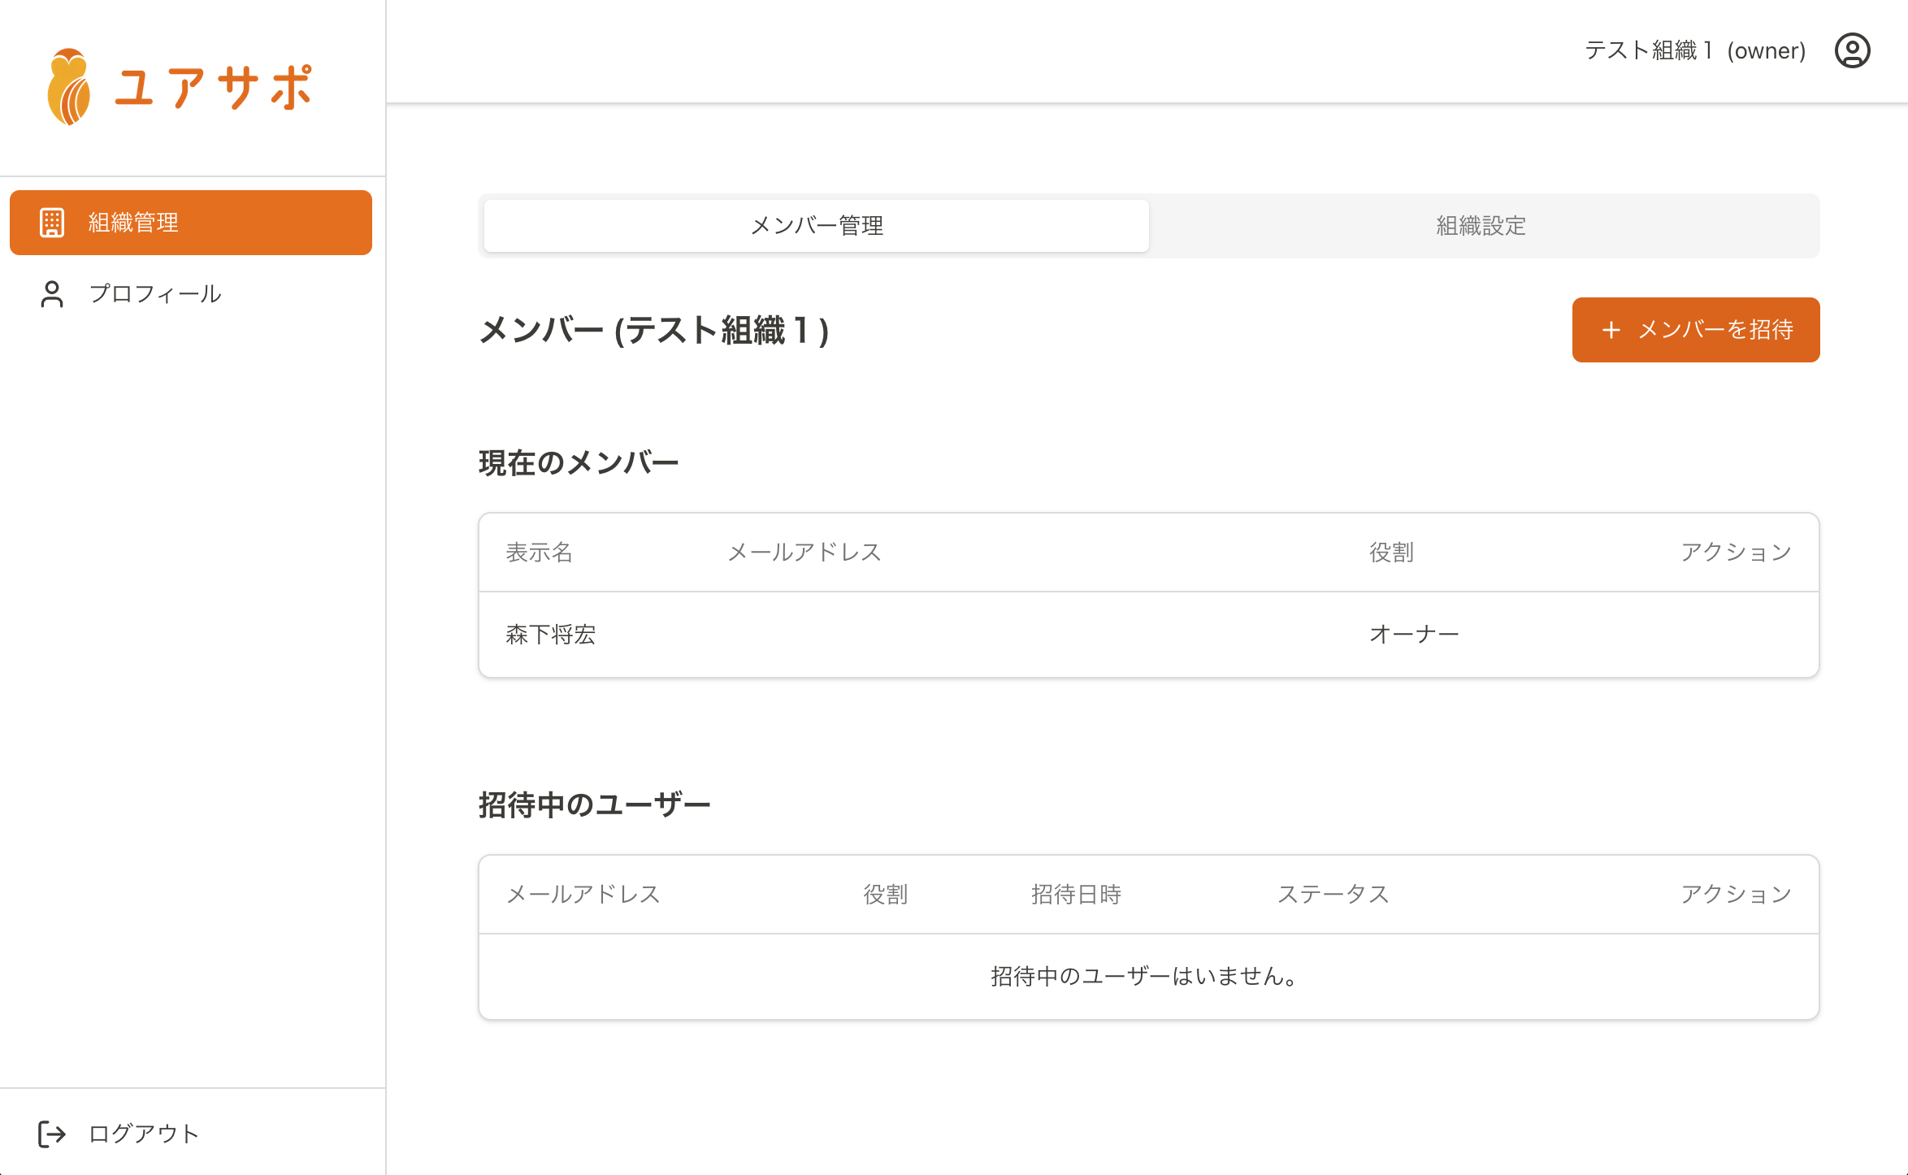Viewport: 1908px width, 1175px height.
Task: Click the 表示名 column header
Action: [540, 553]
